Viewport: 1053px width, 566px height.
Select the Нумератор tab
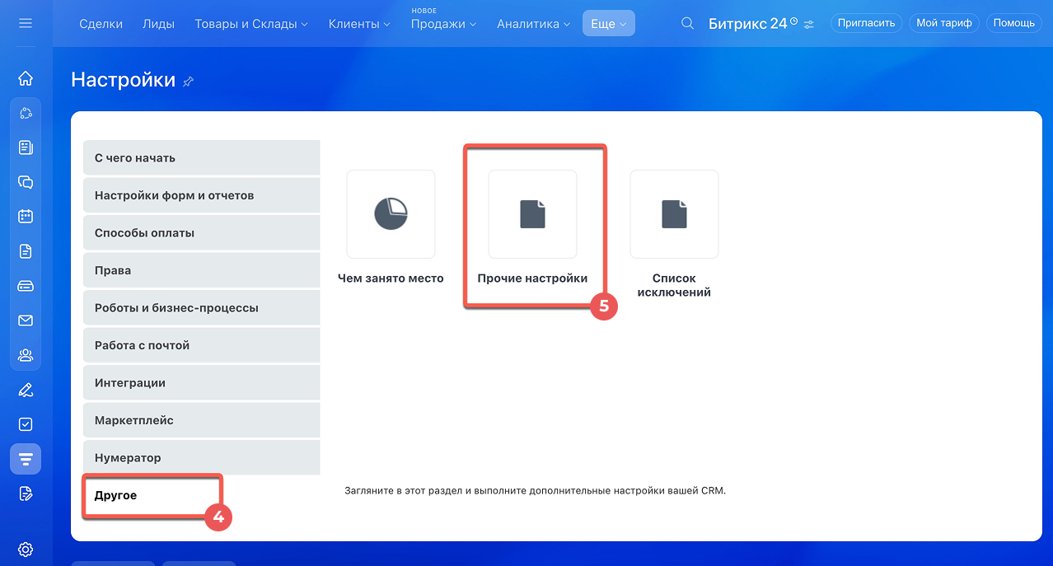[x=201, y=457]
